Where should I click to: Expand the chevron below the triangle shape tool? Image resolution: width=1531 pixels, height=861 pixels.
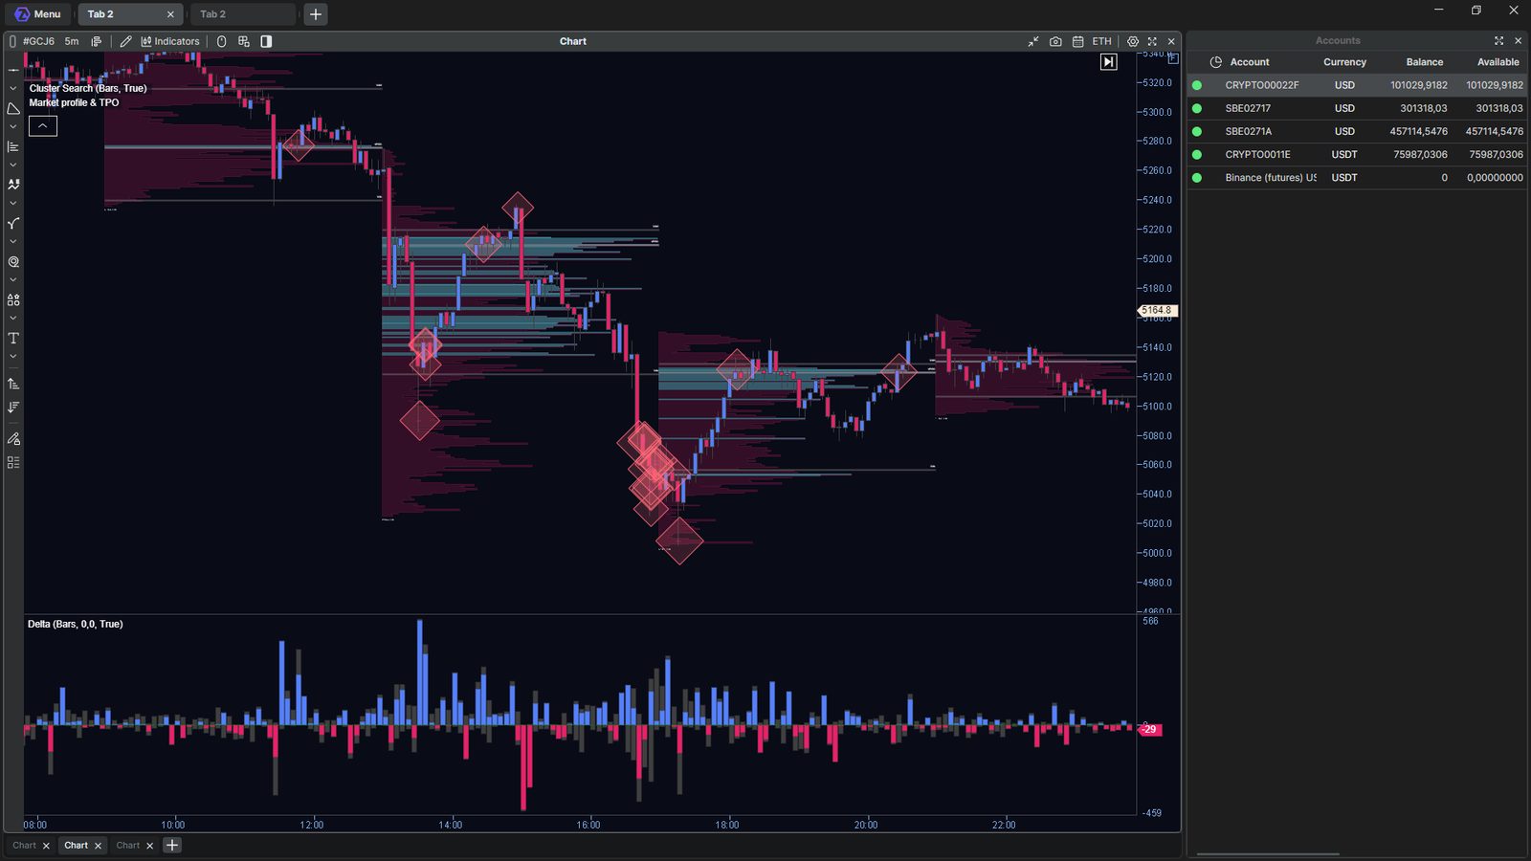(x=13, y=127)
